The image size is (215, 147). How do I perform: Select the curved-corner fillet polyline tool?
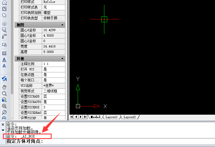(x=4, y=36)
